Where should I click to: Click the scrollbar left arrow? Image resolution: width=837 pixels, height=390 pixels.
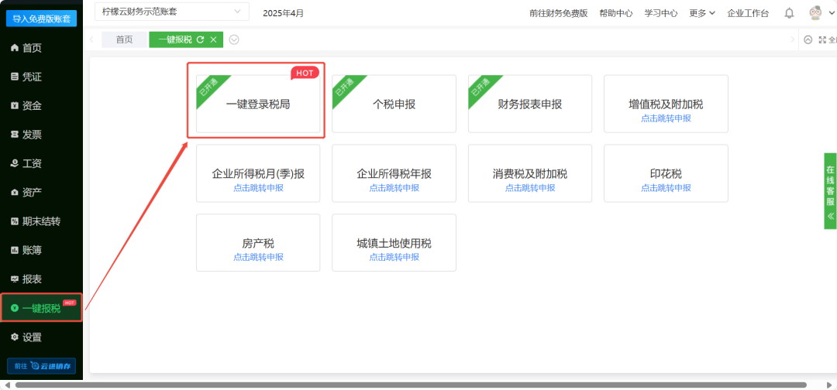[x=6, y=385]
